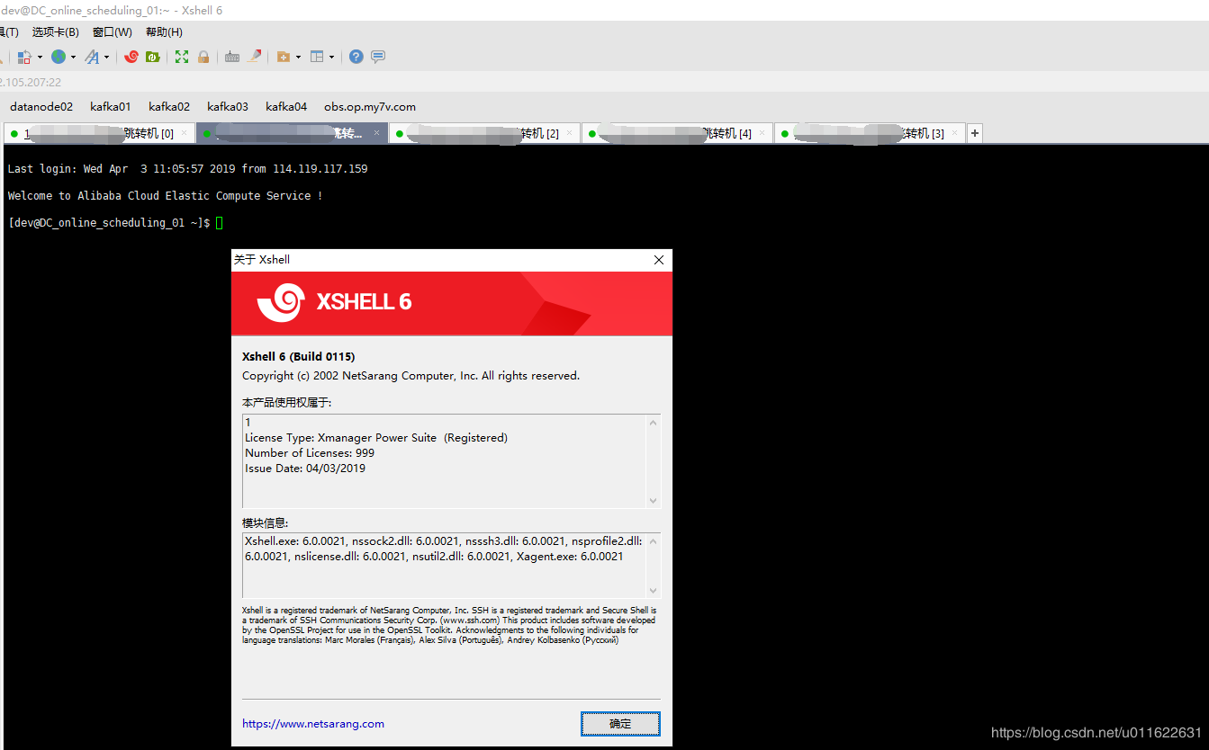Switch to the kafka03 session tab
This screenshot has width=1209, height=750.
click(x=228, y=106)
